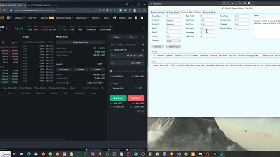The height and width of the screenshot is (157, 280).
Task: Open the GTC time-in-force dropdown
Action: [x=141, y=88]
